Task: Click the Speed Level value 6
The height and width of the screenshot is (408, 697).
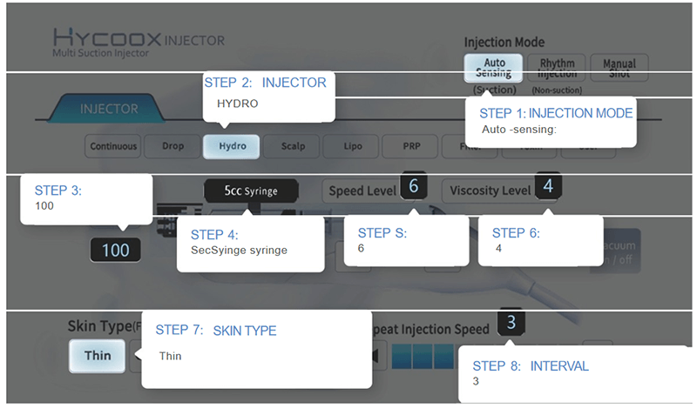Action: click(413, 186)
